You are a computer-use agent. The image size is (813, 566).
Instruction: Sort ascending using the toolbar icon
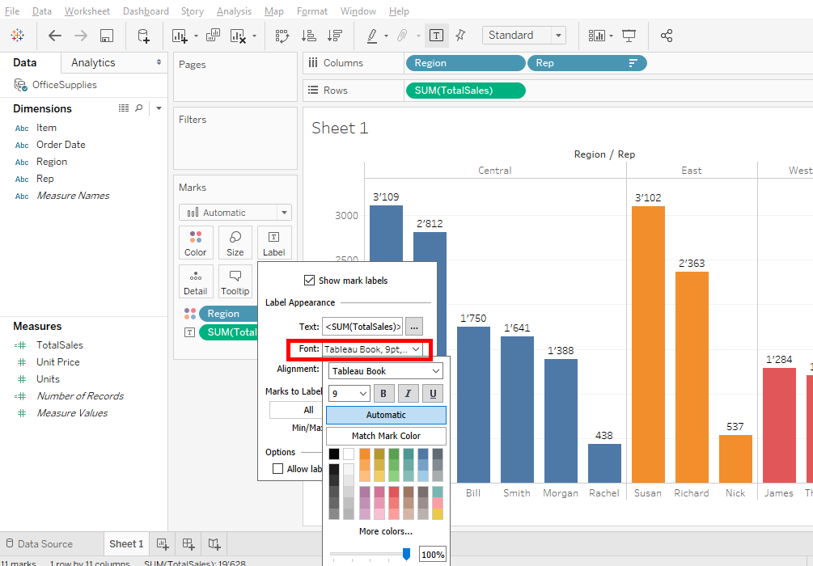point(308,36)
